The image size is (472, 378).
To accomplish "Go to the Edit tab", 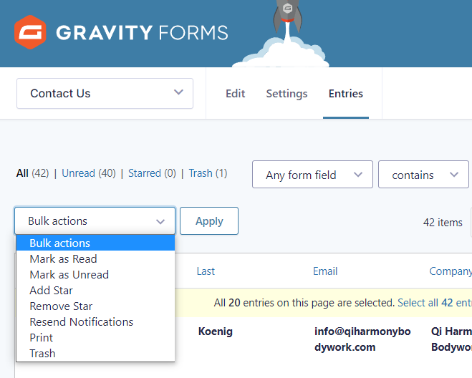I will coord(236,93).
